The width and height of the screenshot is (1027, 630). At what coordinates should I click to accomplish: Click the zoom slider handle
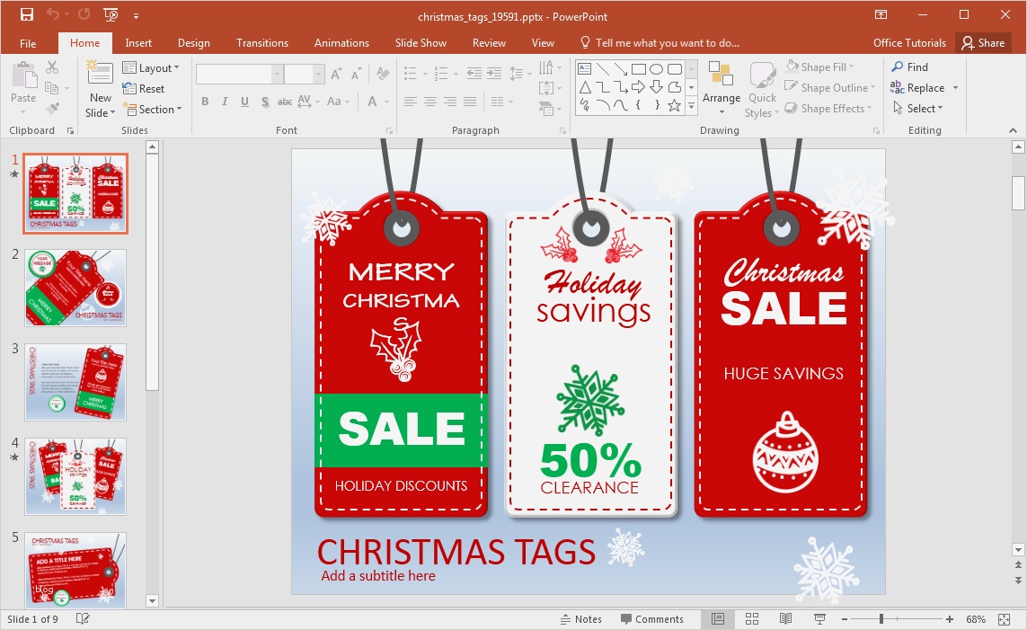point(881,619)
